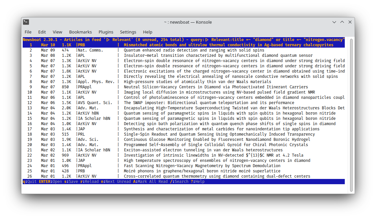The height and width of the screenshot is (219, 376).
Task: Select article 'Moiré phonons in graphene/hexagonal boron nitride'
Action: point(184,171)
